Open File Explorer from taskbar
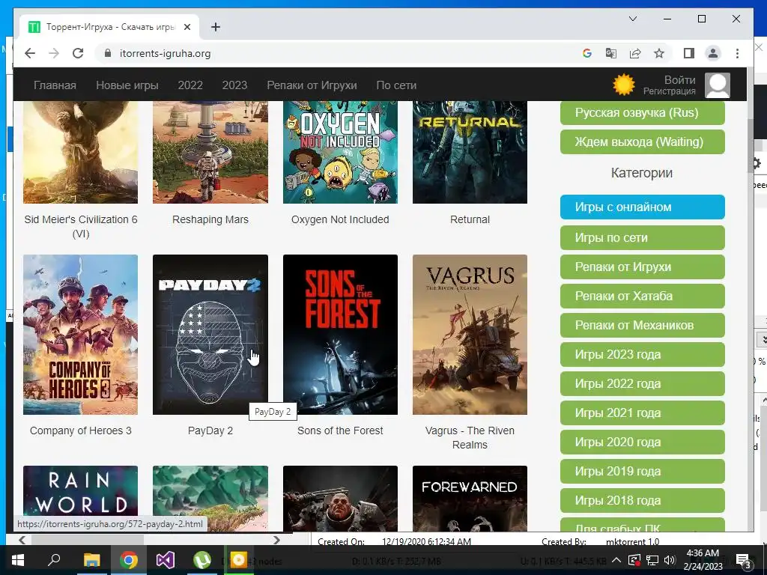This screenshot has height=575, width=767. click(91, 560)
